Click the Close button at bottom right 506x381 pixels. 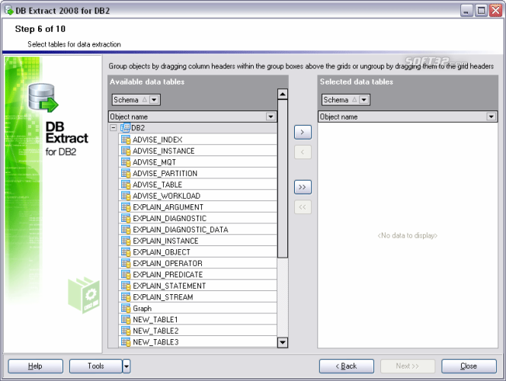click(x=469, y=367)
